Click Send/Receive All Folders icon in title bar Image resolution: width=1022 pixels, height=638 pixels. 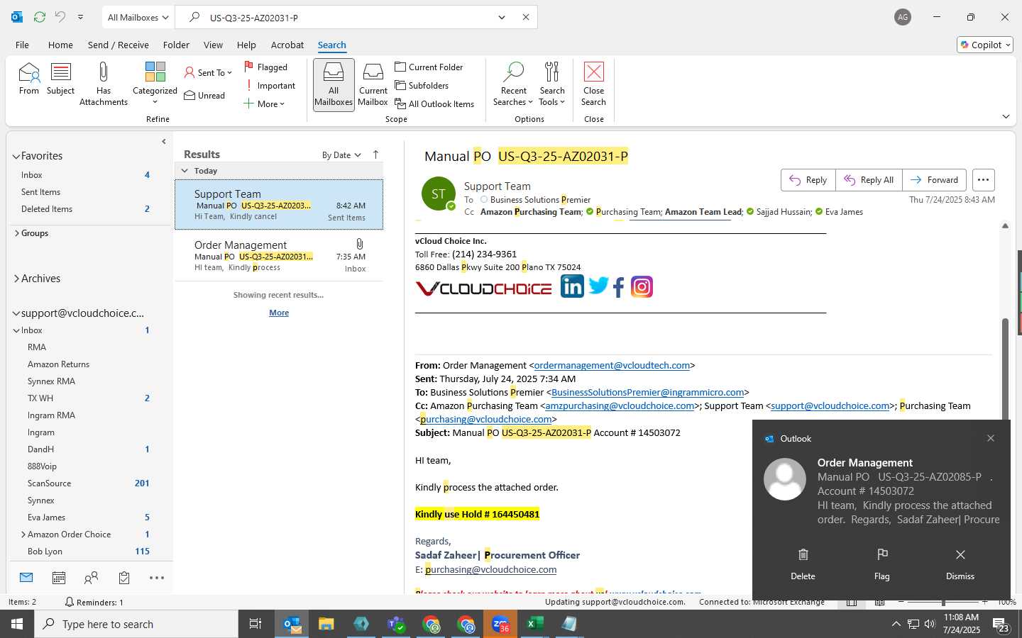pyautogui.click(x=40, y=17)
